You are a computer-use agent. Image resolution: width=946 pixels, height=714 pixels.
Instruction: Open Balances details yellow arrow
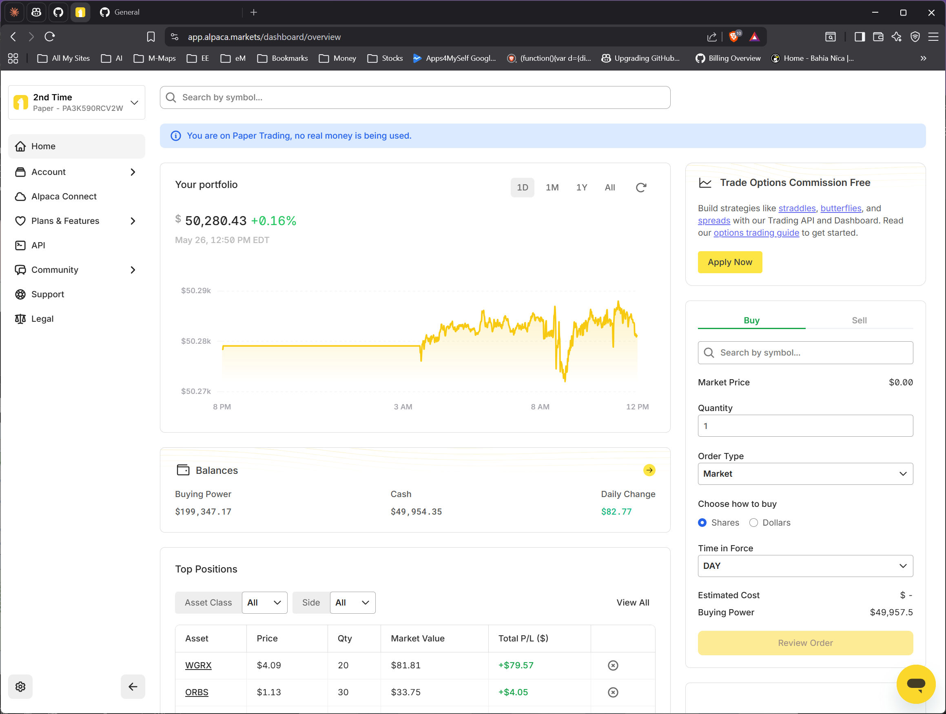pyautogui.click(x=649, y=470)
